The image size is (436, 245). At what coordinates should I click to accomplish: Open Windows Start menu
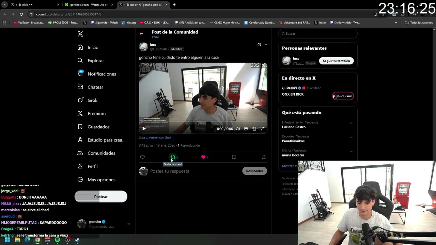[7, 240]
